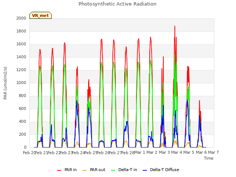Click the 1200 y-axis tick label
This screenshot has height=177, width=236.
(x=21, y=70)
